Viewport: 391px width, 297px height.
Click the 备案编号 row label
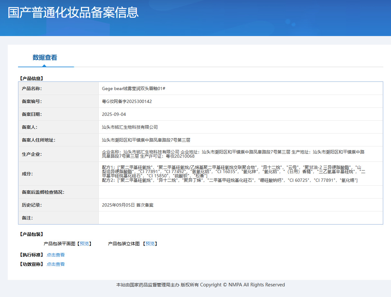32,101
